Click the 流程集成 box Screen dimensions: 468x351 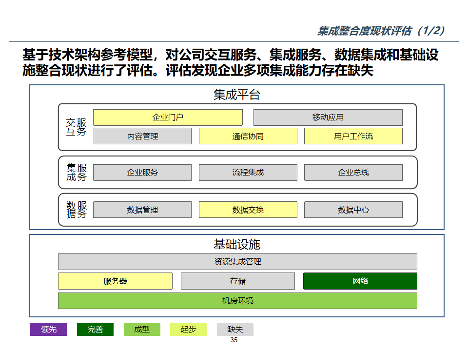coord(248,173)
